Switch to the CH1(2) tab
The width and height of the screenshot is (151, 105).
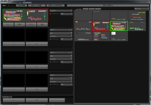[x=92, y=9]
